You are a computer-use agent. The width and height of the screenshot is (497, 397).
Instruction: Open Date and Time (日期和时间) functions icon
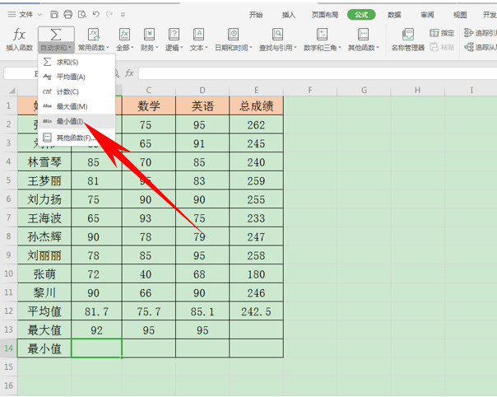234,35
